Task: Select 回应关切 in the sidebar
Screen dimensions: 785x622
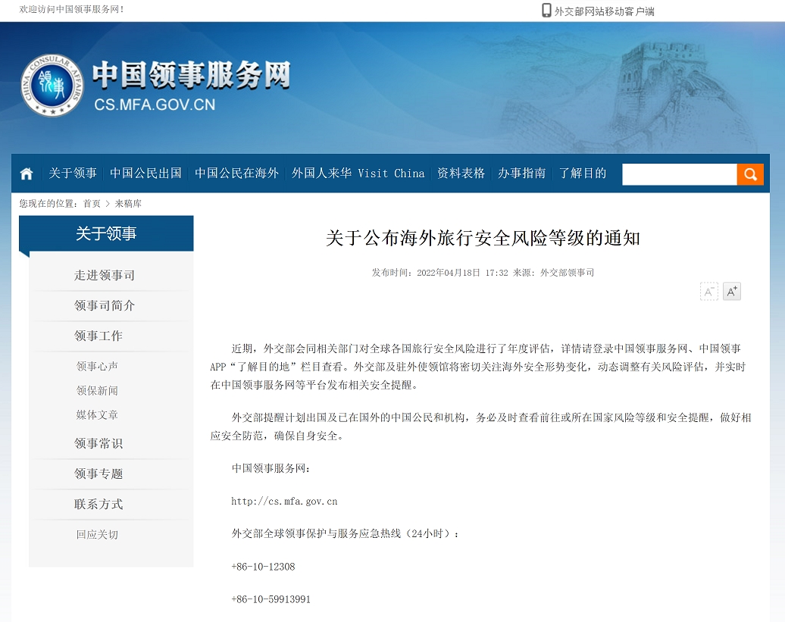Action: click(x=97, y=534)
